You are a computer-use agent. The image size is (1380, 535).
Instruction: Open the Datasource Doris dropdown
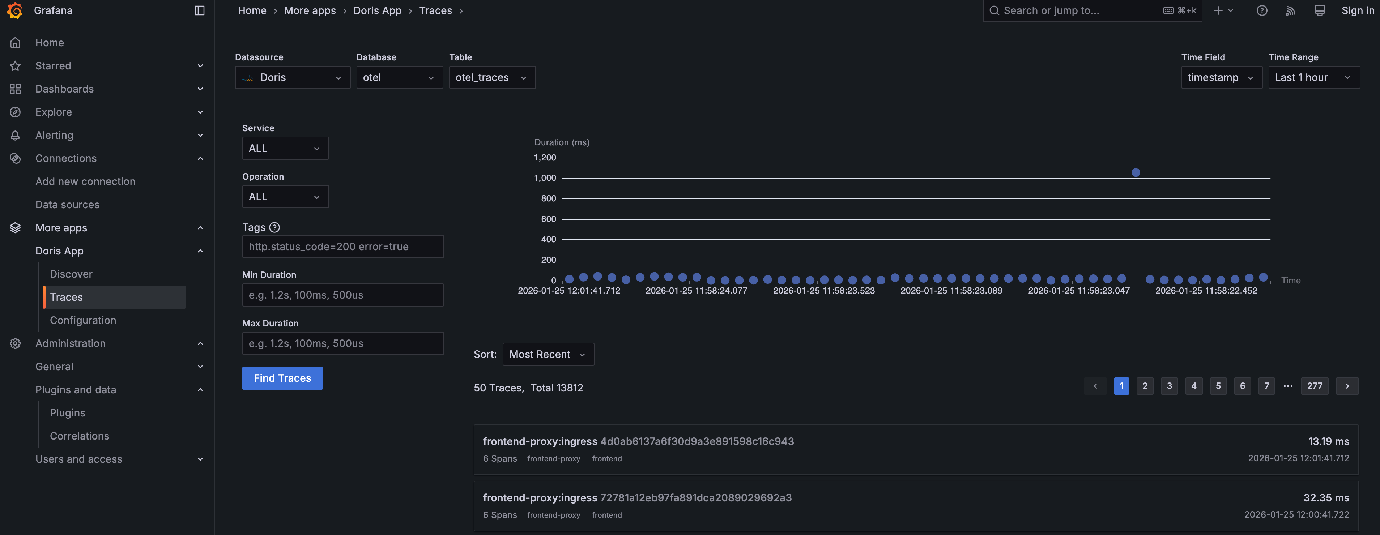click(293, 78)
